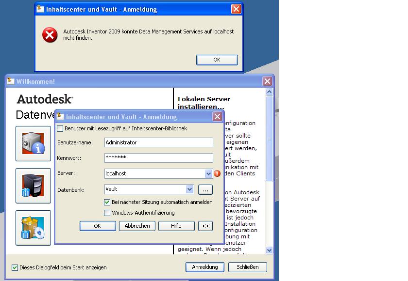This screenshot has height=281, width=408.
Task: Click the Abbrechen button
Action: [137, 226]
